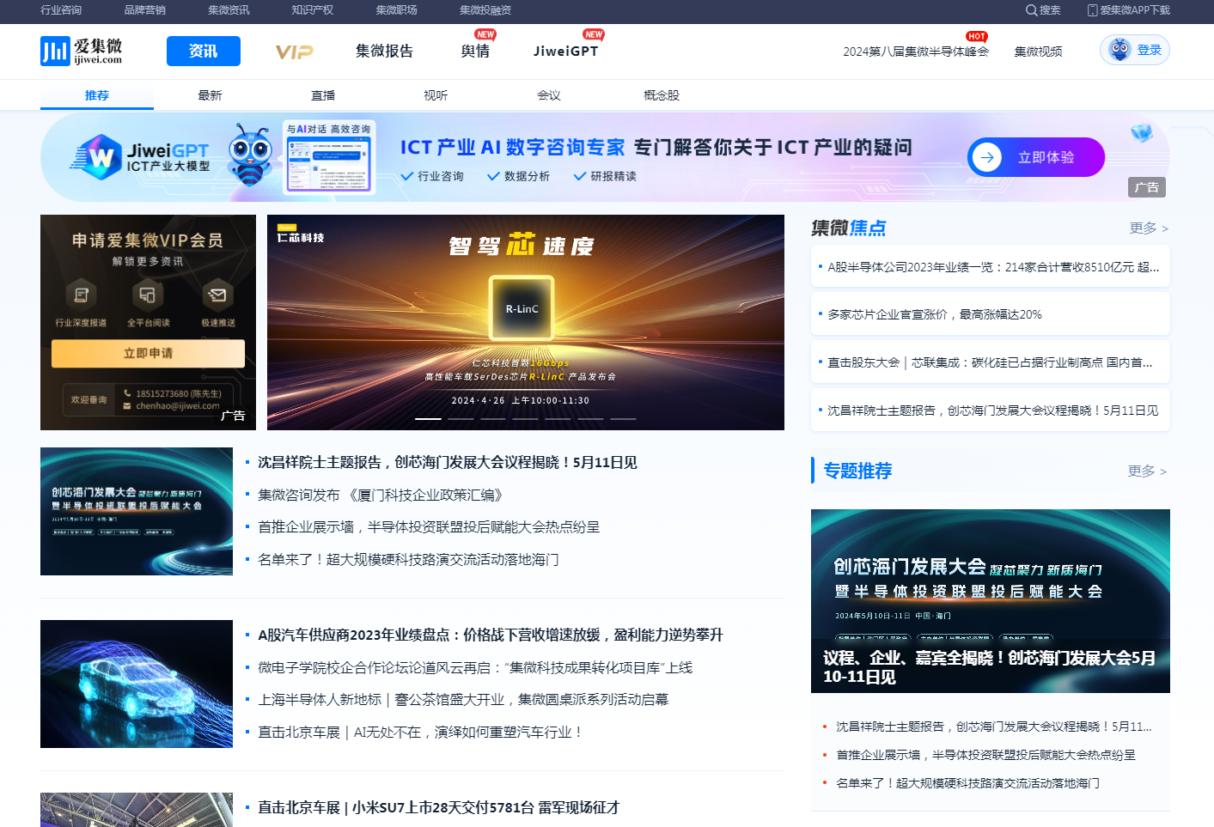Open the 智驾芯速度 carousel image

pos(526,322)
